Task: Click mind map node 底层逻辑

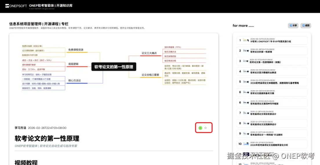Action: click(x=73, y=64)
